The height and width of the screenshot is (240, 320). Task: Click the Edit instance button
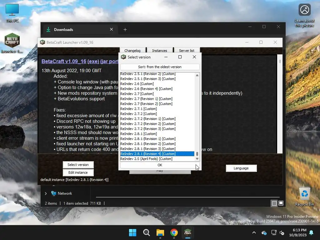pyautogui.click(x=78, y=172)
